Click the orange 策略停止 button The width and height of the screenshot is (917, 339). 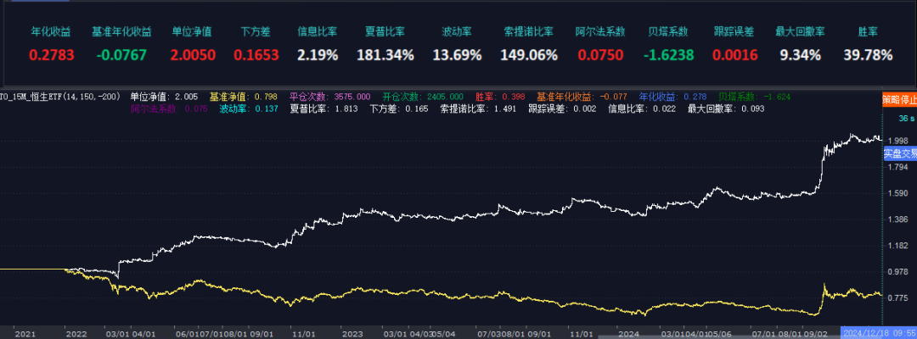(x=899, y=99)
